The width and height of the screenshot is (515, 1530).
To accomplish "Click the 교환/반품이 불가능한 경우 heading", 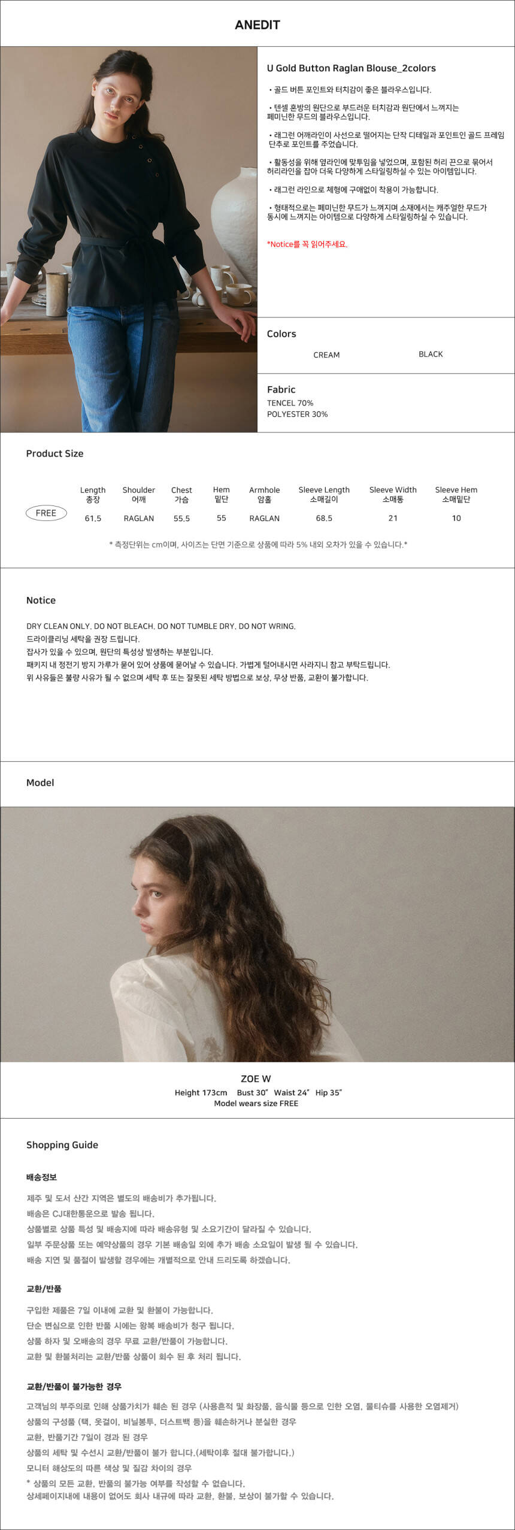I will point(74,1386).
